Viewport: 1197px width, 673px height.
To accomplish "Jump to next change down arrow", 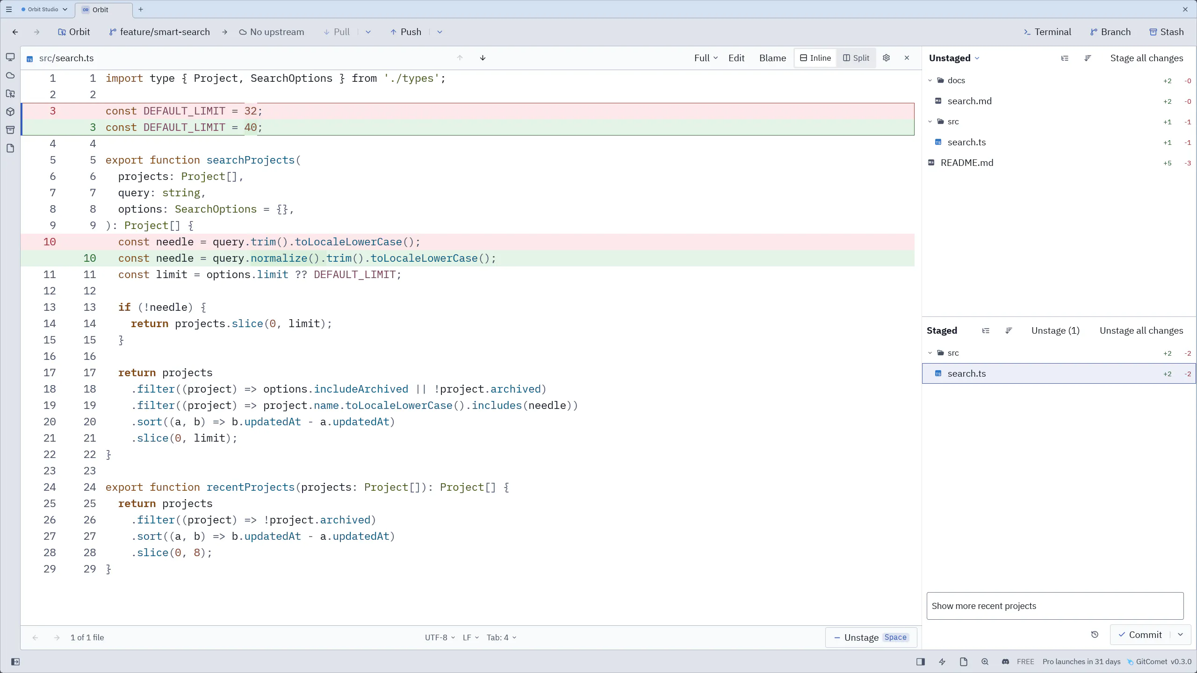I will (483, 58).
